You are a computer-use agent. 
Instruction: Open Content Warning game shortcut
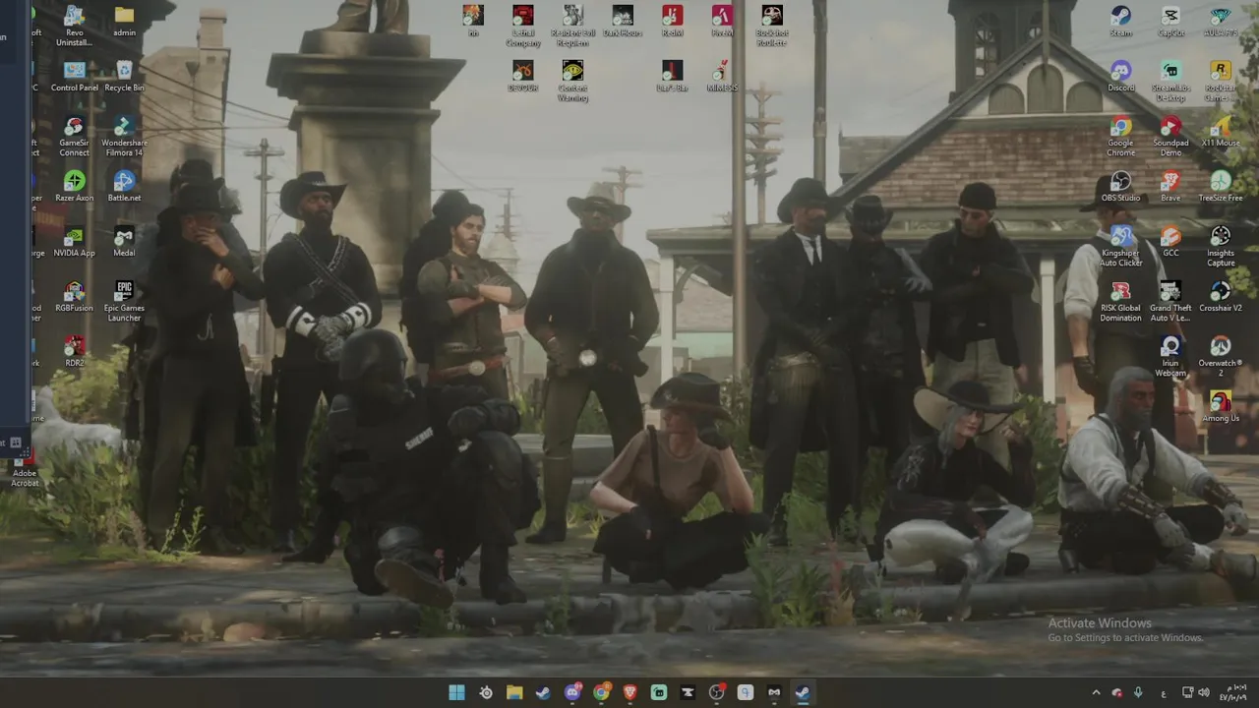572,82
